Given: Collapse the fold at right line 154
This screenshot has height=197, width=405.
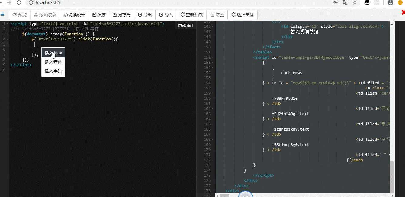Looking at the screenshot, I should (213, 68).
